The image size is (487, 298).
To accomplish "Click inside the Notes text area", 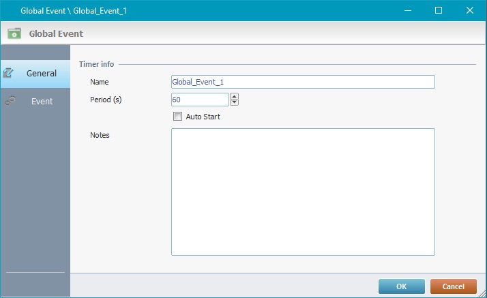I will [x=302, y=191].
